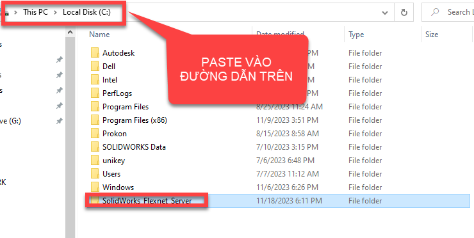The width and height of the screenshot is (474, 238).
Task: Click the Windows folder icon
Action: (x=95, y=187)
